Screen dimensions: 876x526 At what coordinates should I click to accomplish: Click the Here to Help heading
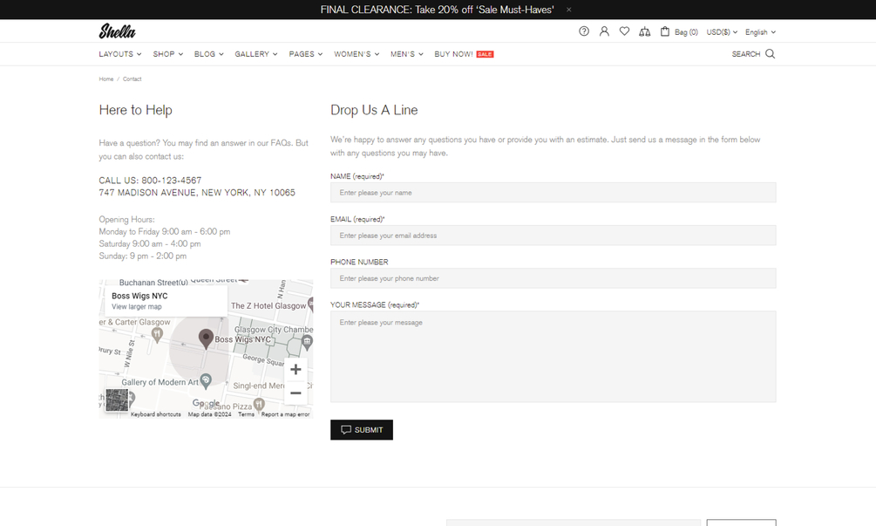coord(136,110)
